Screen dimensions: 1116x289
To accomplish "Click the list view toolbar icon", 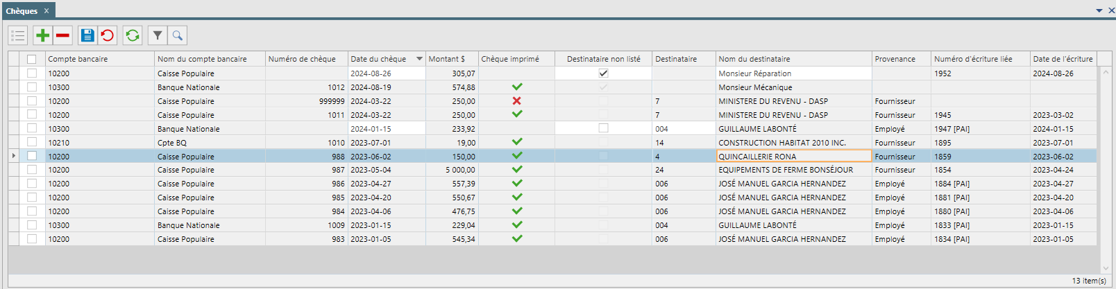I will point(19,35).
